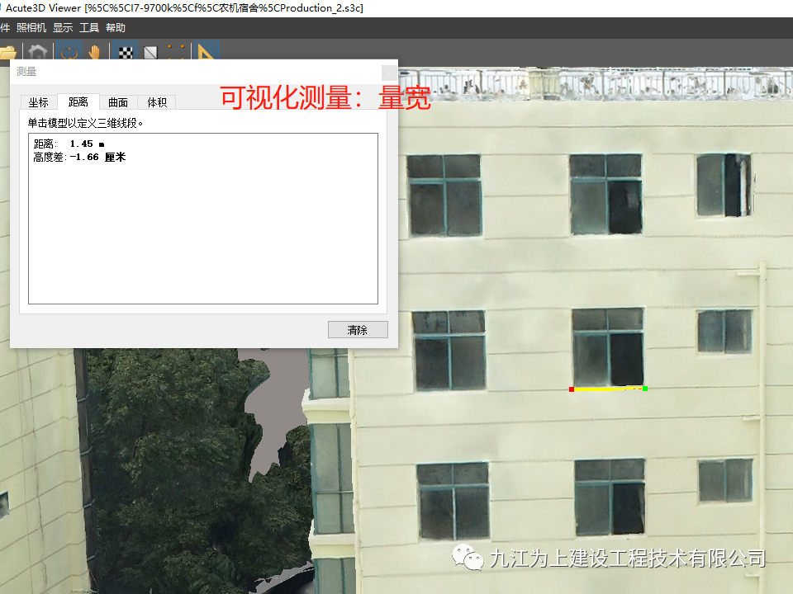Image resolution: width=793 pixels, height=594 pixels.
Task: Switch to the 体积 tab
Action: click(157, 102)
